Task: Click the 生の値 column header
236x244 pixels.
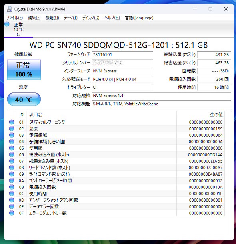Action: [x=200, y=115]
